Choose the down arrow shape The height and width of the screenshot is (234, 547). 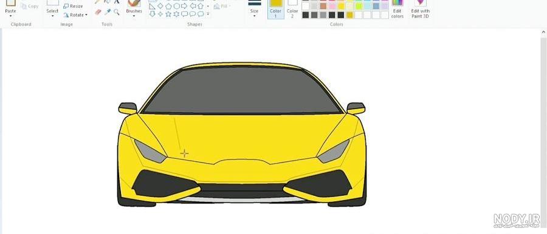click(x=152, y=14)
